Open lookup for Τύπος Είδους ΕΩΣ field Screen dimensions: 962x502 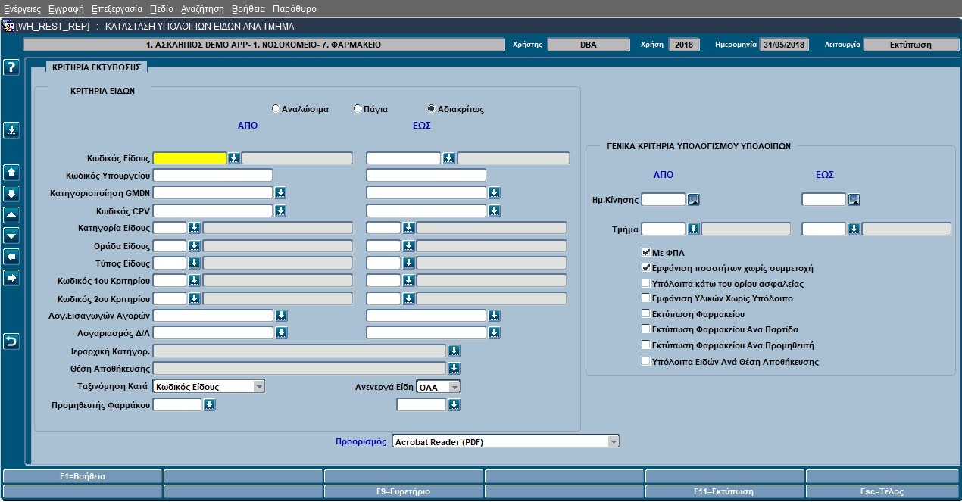(408, 263)
